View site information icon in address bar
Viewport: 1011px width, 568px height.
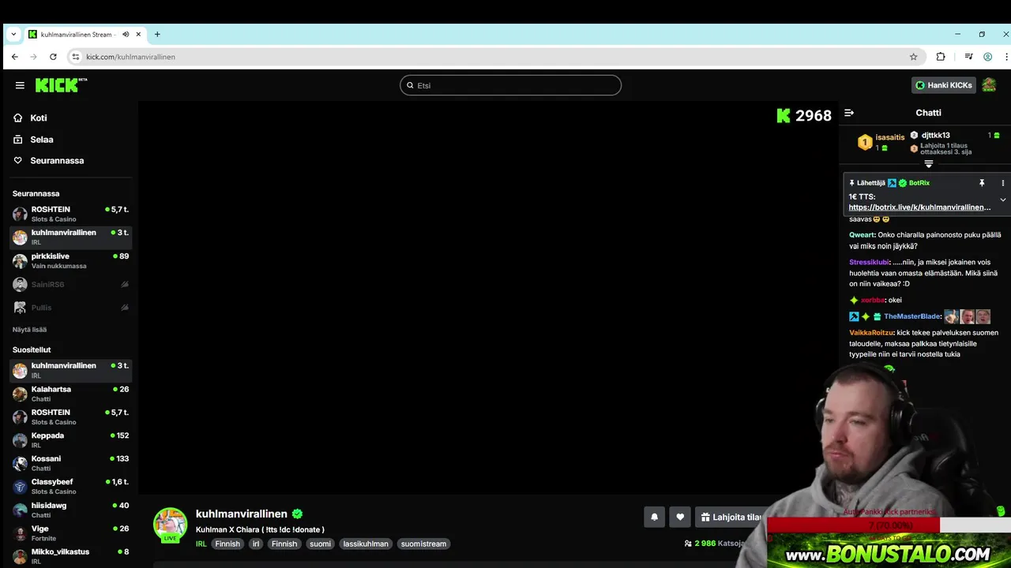[x=76, y=57]
